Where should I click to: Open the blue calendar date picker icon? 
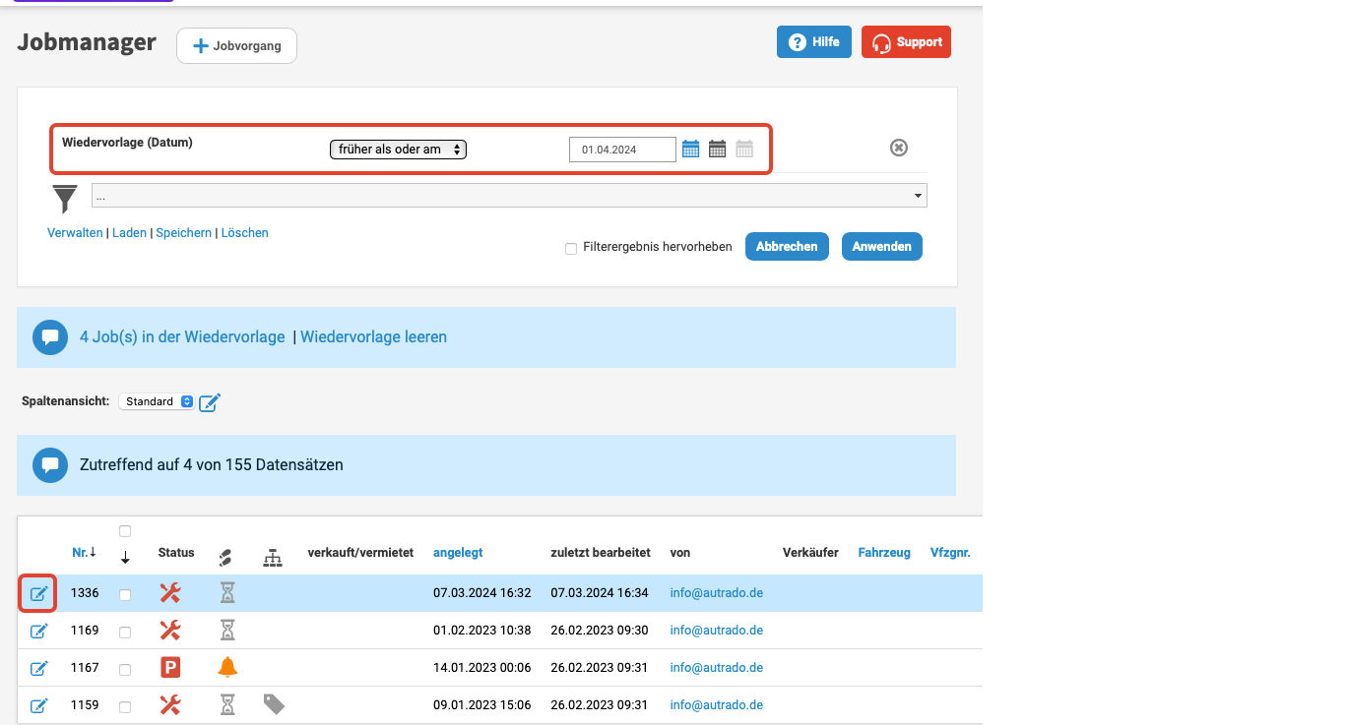point(691,150)
